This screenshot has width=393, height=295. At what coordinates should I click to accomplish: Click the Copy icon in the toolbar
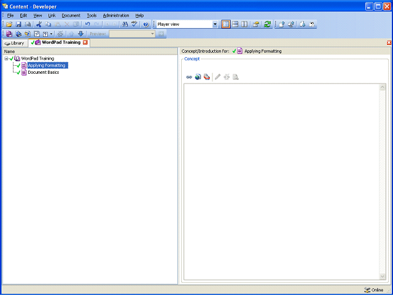click(48, 25)
